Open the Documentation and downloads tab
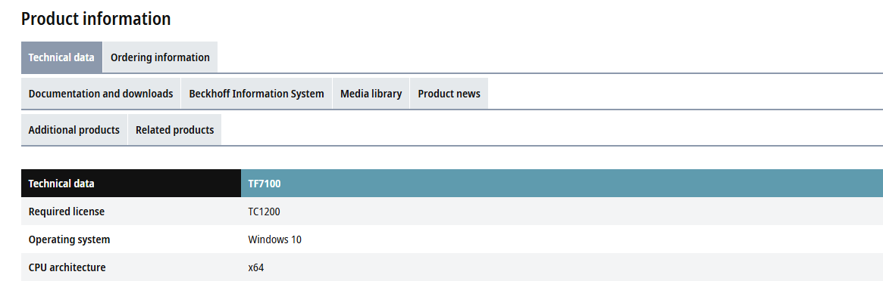Screen dimensions: 883x281 click(101, 94)
